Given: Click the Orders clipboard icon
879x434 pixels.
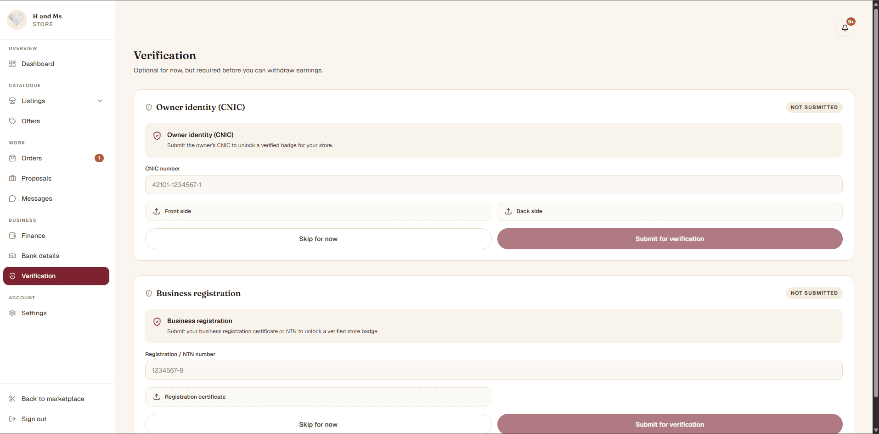Looking at the screenshot, I should [x=12, y=158].
